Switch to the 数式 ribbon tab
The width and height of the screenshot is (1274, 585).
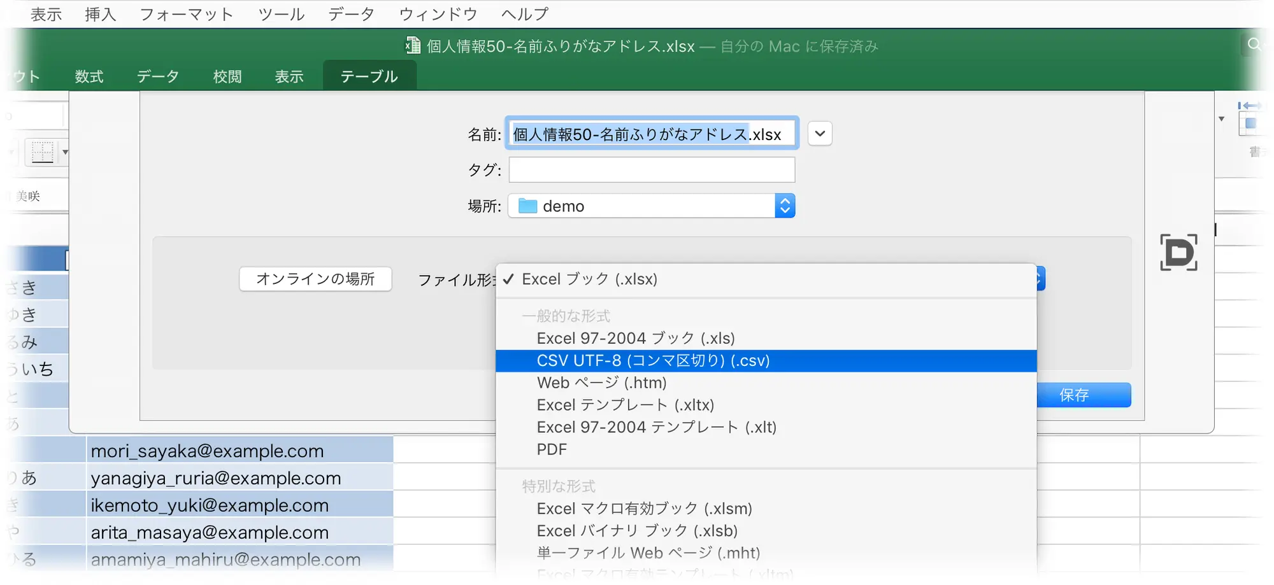pyautogui.click(x=89, y=76)
